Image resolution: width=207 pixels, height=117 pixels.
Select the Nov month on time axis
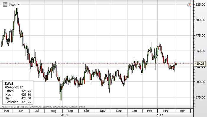coord(103,111)
